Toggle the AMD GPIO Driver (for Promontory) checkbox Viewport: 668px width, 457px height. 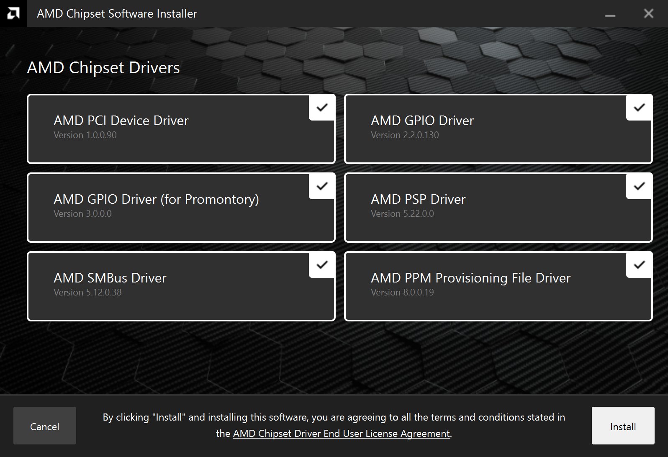pyautogui.click(x=322, y=187)
